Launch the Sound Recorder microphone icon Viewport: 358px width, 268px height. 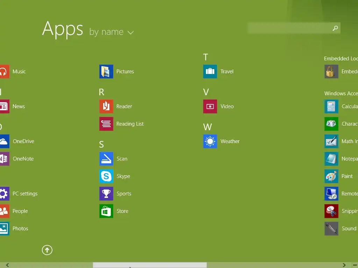pos(331,229)
